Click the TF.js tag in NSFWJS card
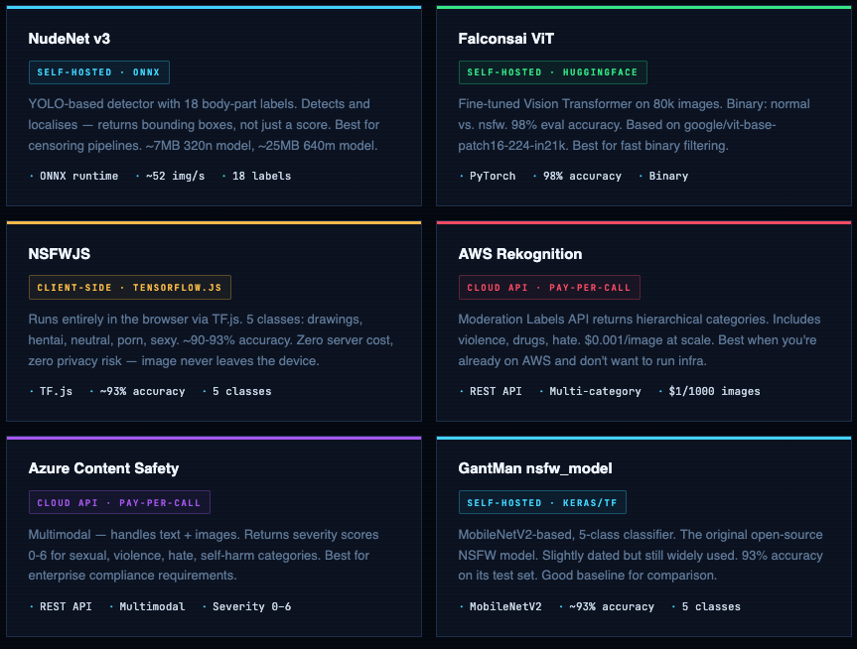The height and width of the screenshot is (649, 857). [x=56, y=391]
